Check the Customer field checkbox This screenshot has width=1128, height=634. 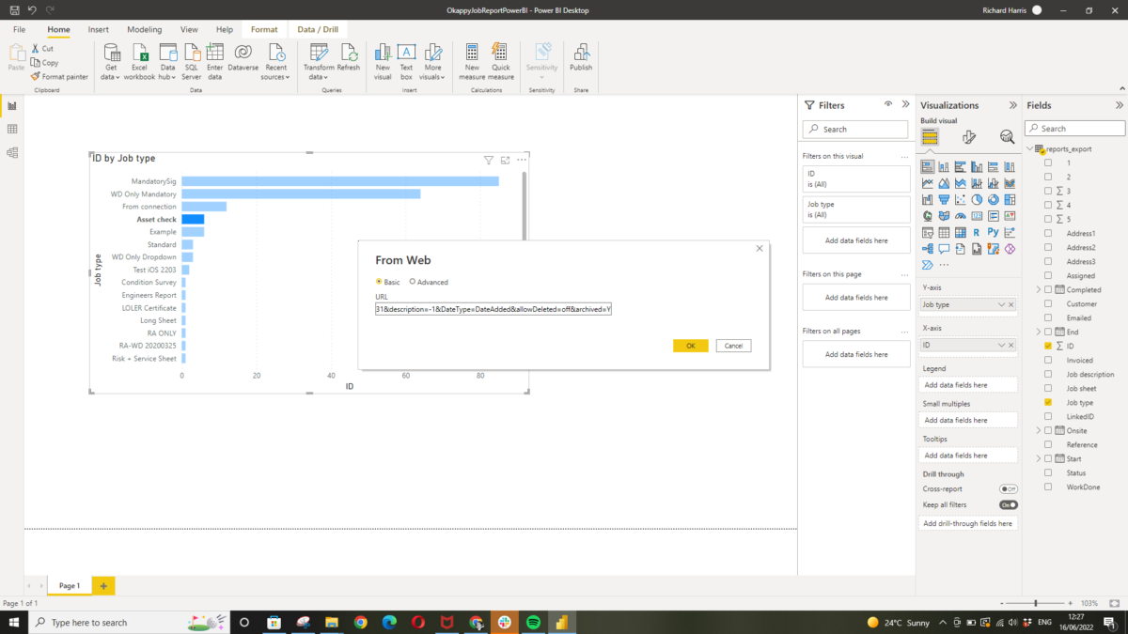(x=1050, y=303)
